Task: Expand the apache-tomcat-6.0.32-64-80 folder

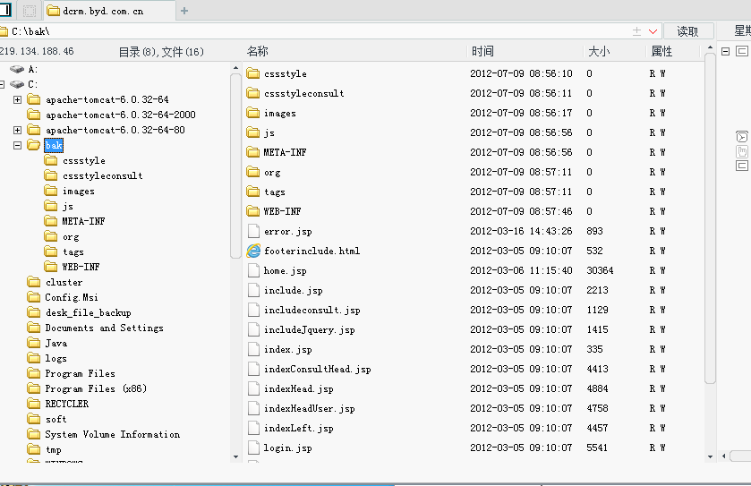Action: pos(17,131)
